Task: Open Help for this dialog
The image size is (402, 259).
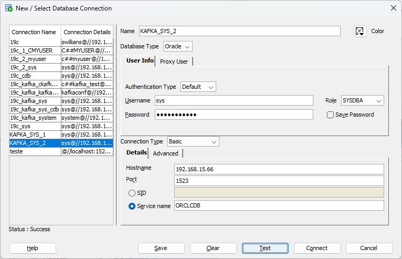Action: (x=33, y=248)
